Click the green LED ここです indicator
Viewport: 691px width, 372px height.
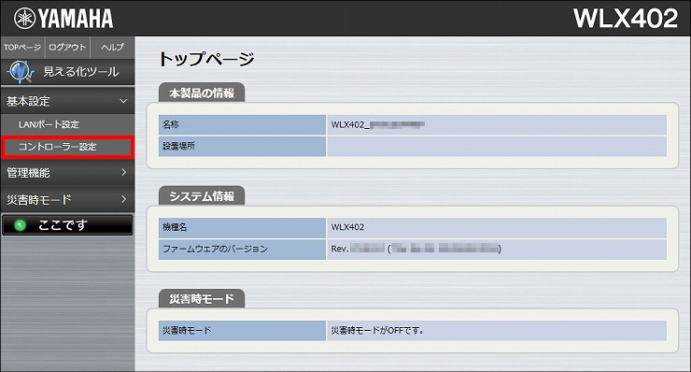(x=21, y=225)
